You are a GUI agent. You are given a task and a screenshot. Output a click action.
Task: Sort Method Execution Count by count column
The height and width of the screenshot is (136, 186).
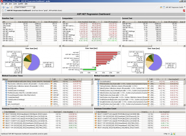coord(161,79)
